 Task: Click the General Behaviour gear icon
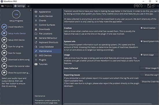click(x=36, y=38)
